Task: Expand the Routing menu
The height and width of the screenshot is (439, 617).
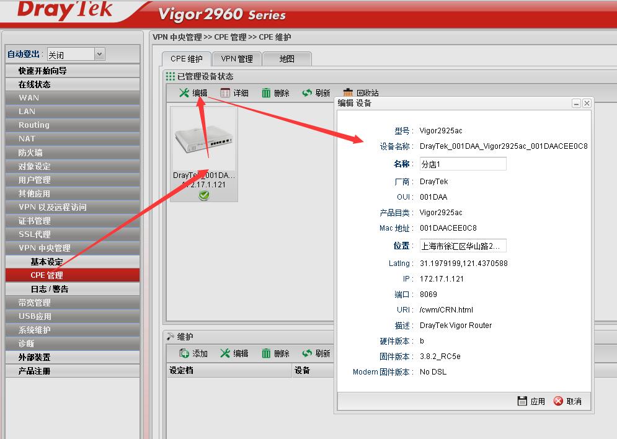Action: (x=73, y=125)
